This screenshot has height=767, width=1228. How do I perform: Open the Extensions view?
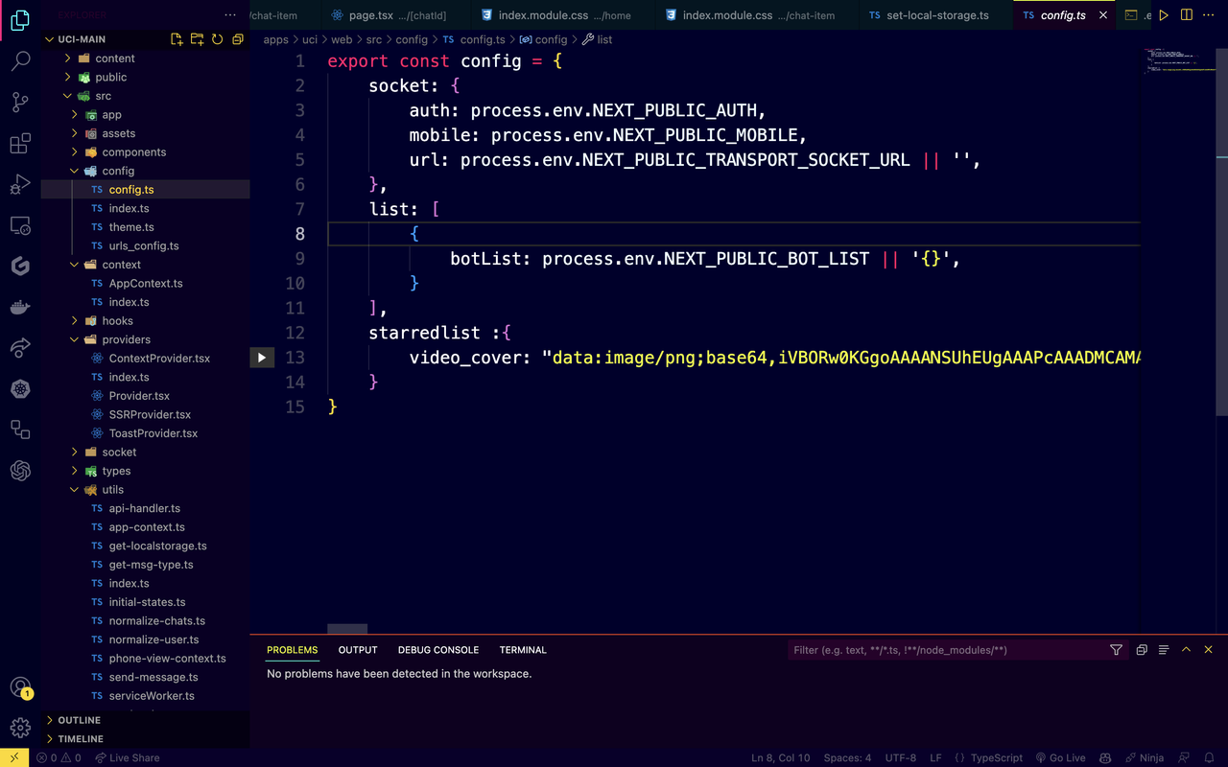click(20, 144)
